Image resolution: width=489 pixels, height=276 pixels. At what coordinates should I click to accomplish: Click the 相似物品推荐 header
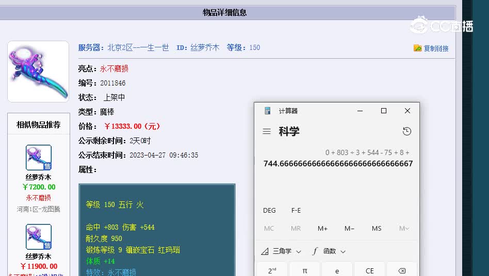click(38, 125)
